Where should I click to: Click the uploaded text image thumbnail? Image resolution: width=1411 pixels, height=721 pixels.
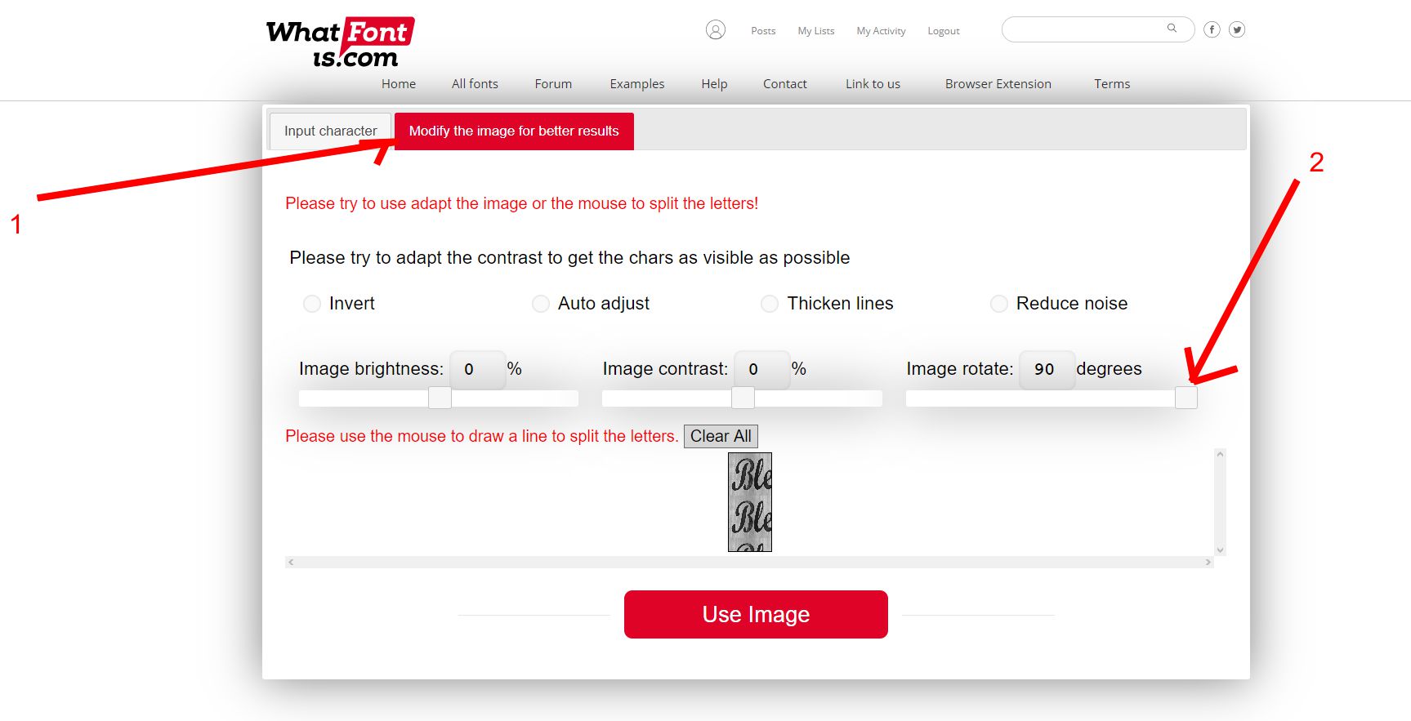[750, 502]
